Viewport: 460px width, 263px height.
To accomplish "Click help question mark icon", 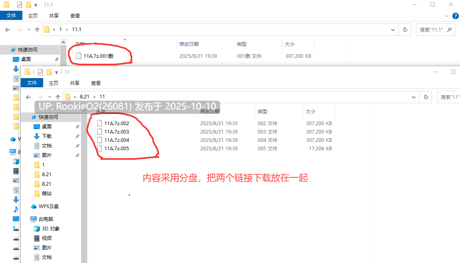I will [x=455, y=16].
